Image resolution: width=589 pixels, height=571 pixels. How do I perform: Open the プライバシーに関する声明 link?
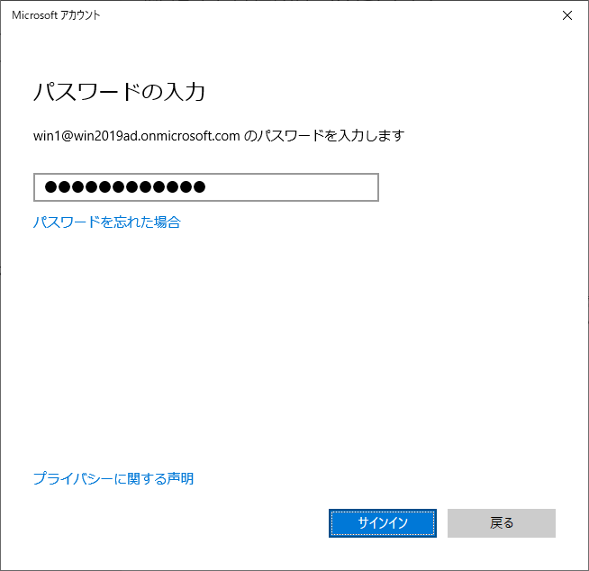pyautogui.click(x=113, y=478)
